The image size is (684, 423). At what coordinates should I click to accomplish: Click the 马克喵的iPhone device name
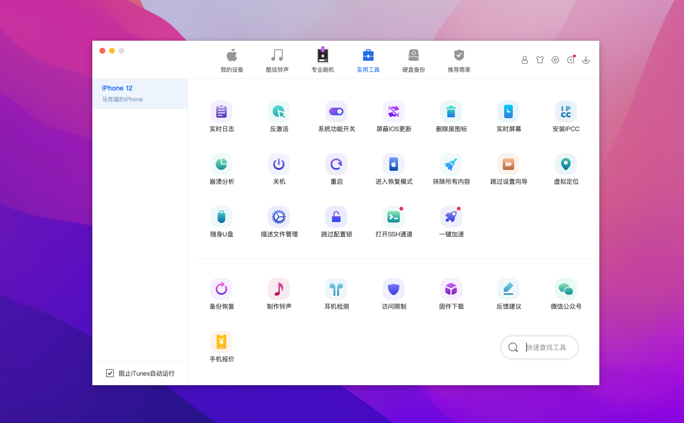[x=122, y=100]
